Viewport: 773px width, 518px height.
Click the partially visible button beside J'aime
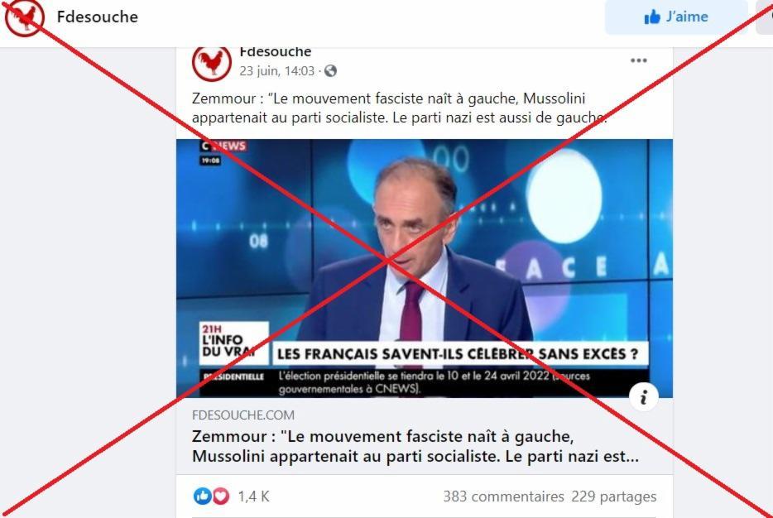(x=764, y=17)
